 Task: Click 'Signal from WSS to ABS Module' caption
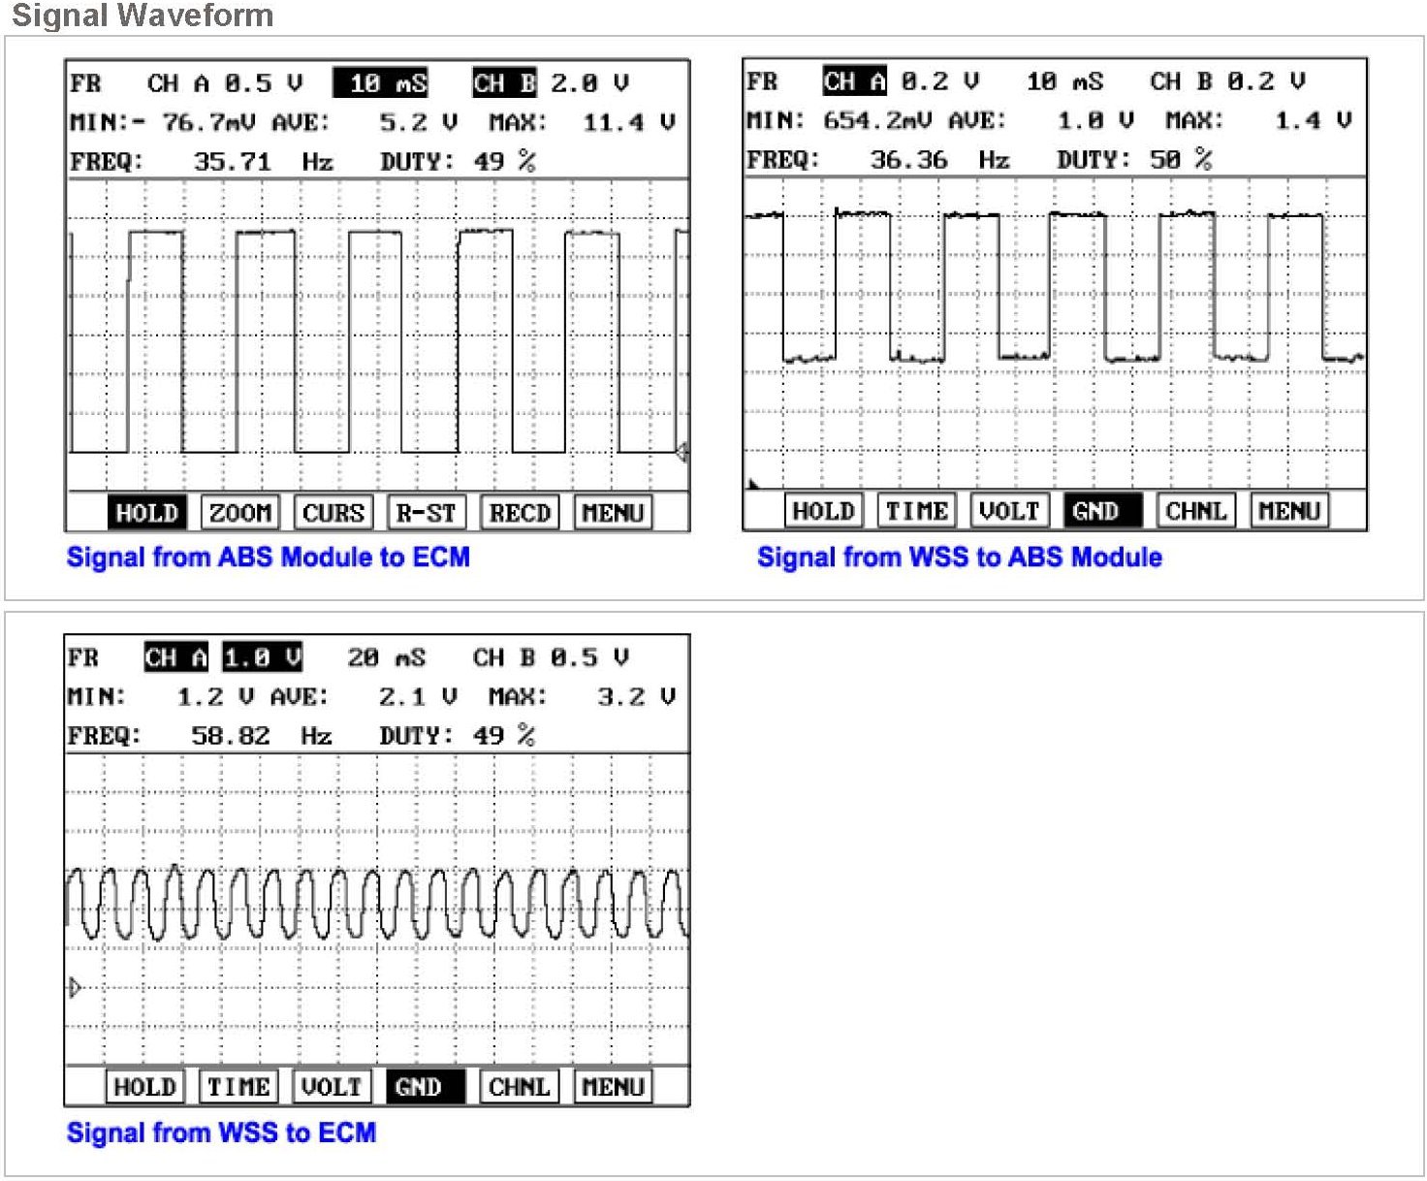click(x=960, y=558)
